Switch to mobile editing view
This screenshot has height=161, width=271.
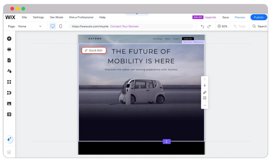(x=61, y=26)
